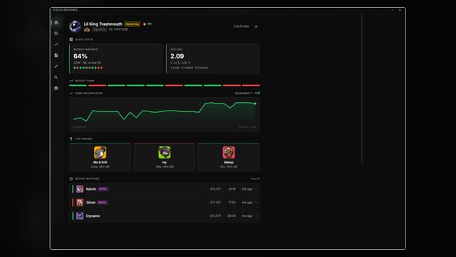Click the purple tag on the Kelvin row

coord(103,189)
